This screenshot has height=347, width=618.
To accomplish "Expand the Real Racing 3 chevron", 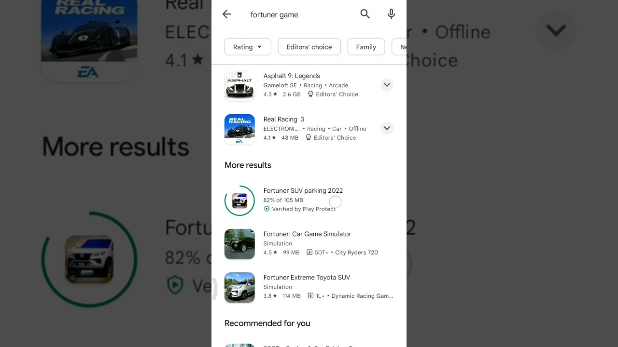I will [x=387, y=128].
